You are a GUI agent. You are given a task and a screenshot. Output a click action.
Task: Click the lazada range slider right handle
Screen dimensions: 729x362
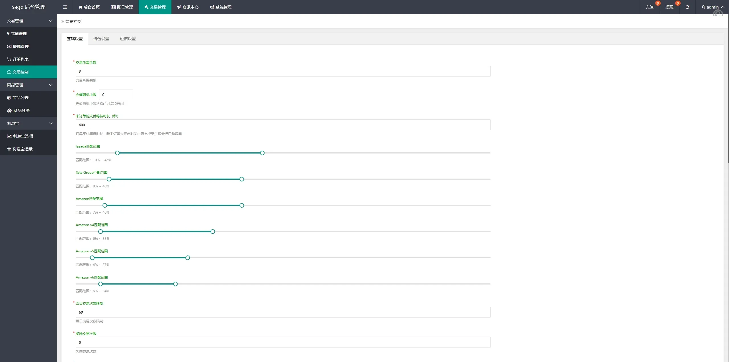point(262,153)
